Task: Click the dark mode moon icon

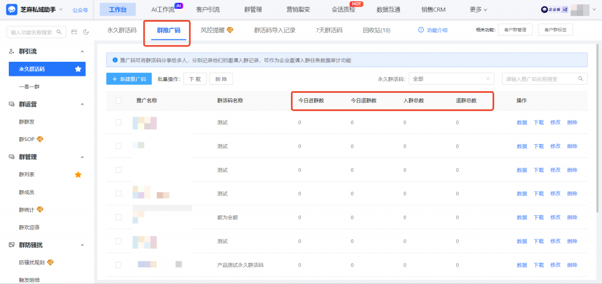Action: [x=86, y=32]
